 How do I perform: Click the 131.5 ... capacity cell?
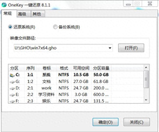pyautogui.click(x=101, y=101)
